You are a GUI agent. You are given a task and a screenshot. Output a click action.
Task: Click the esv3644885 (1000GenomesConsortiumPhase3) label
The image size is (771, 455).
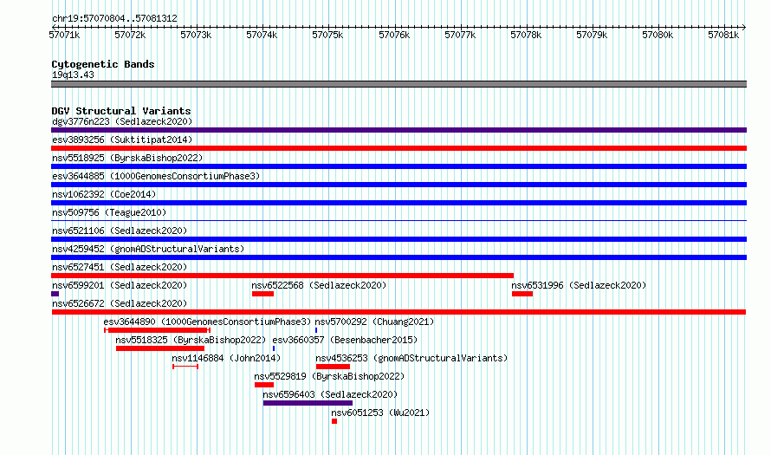[156, 176]
